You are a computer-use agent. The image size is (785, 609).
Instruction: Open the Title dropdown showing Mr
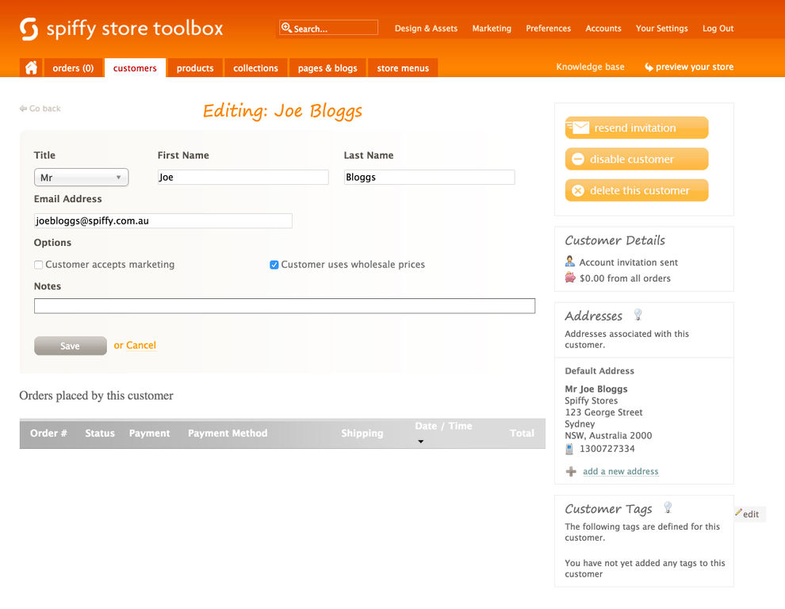pos(81,178)
